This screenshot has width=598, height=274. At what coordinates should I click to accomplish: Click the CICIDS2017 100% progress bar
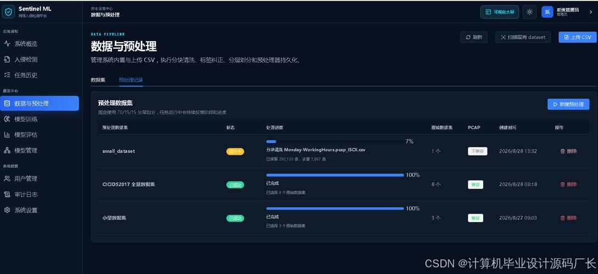click(335, 175)
